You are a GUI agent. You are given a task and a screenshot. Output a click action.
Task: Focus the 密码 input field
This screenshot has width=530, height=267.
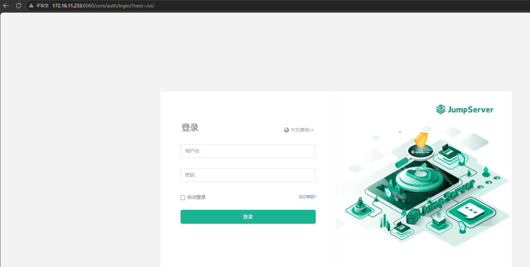click(248, 175)
